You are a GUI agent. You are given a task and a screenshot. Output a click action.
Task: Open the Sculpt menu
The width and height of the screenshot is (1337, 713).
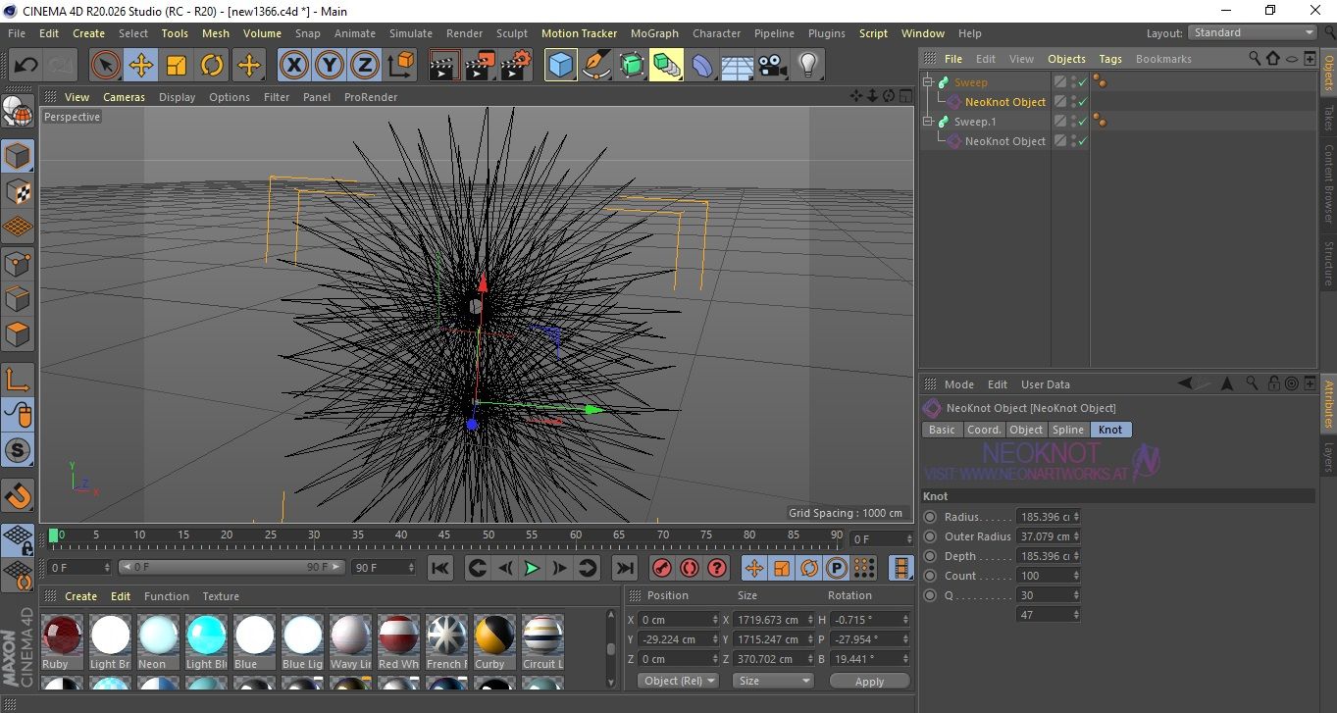pos(512,33)
